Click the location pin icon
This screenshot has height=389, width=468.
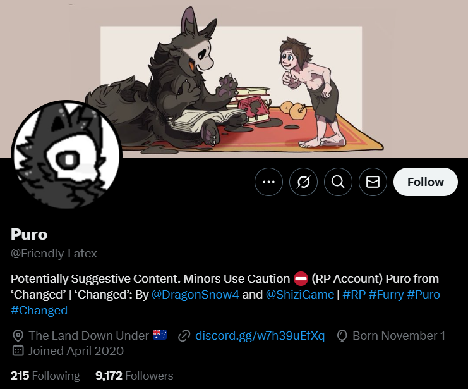[18, 336]
